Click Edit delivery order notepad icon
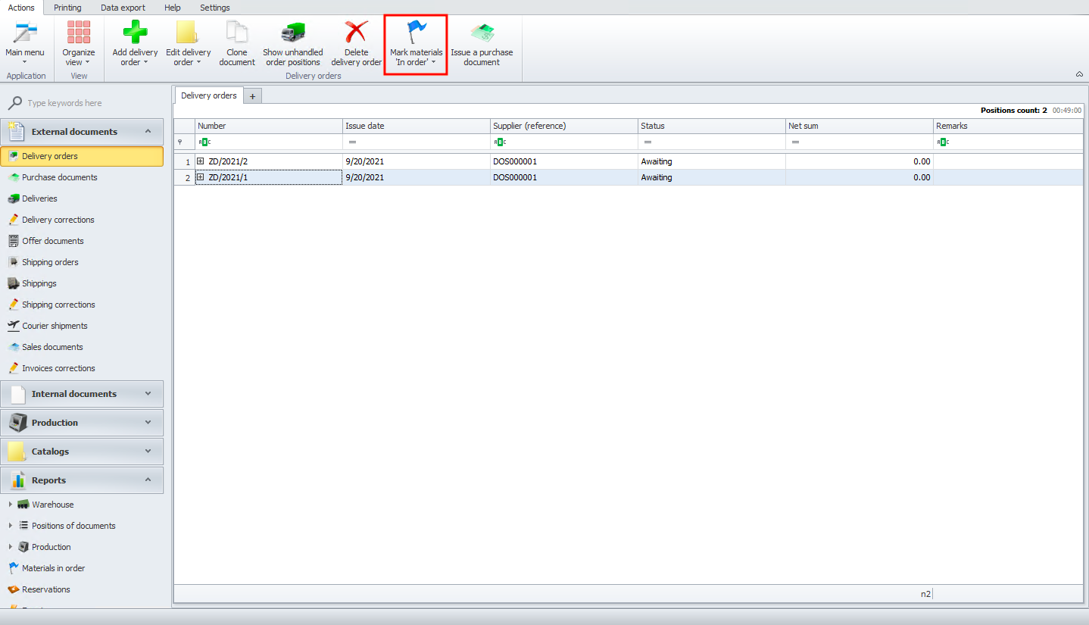1089x625 pixels. click(187, 33)
